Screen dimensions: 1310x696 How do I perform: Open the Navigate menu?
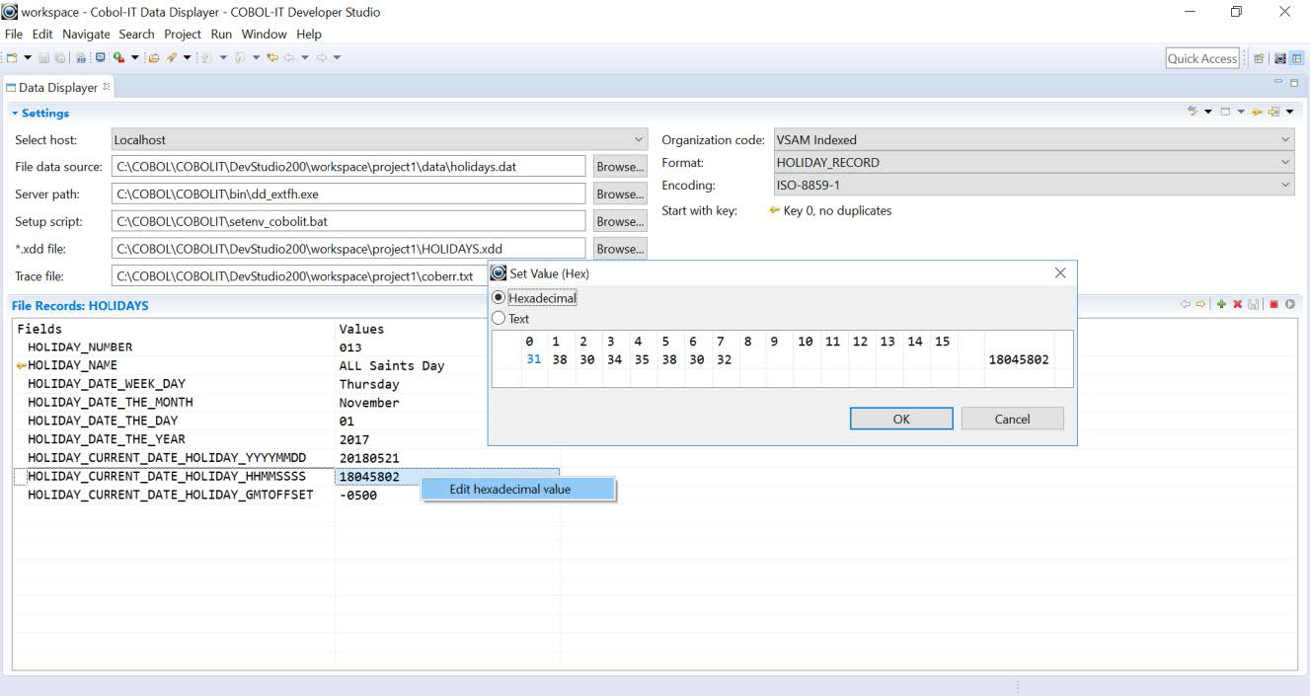pos(86,34)
